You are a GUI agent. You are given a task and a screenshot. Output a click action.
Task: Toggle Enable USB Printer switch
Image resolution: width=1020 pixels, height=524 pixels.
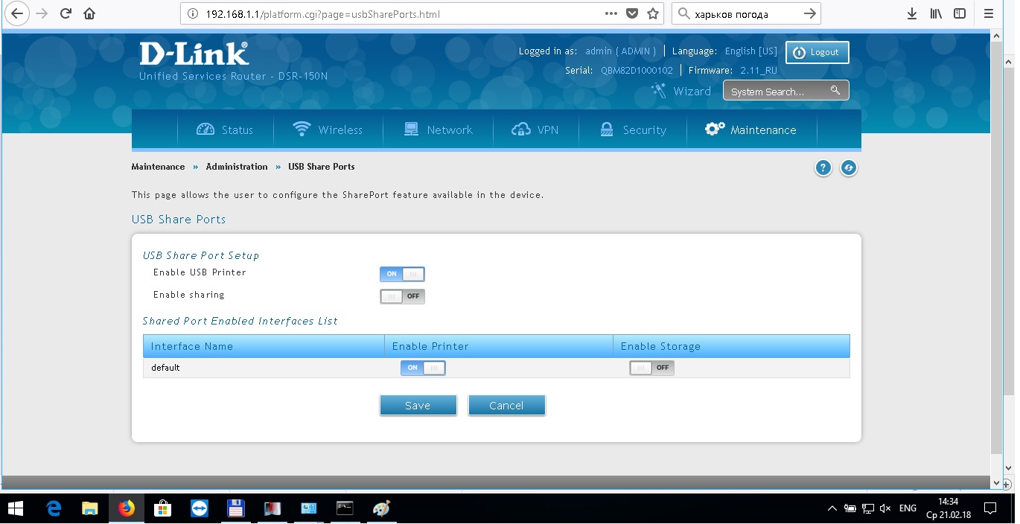coord(402,274)
